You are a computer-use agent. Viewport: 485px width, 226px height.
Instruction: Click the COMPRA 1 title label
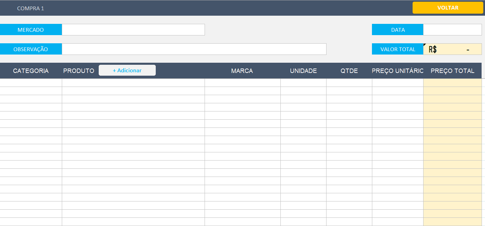point(30,8)
